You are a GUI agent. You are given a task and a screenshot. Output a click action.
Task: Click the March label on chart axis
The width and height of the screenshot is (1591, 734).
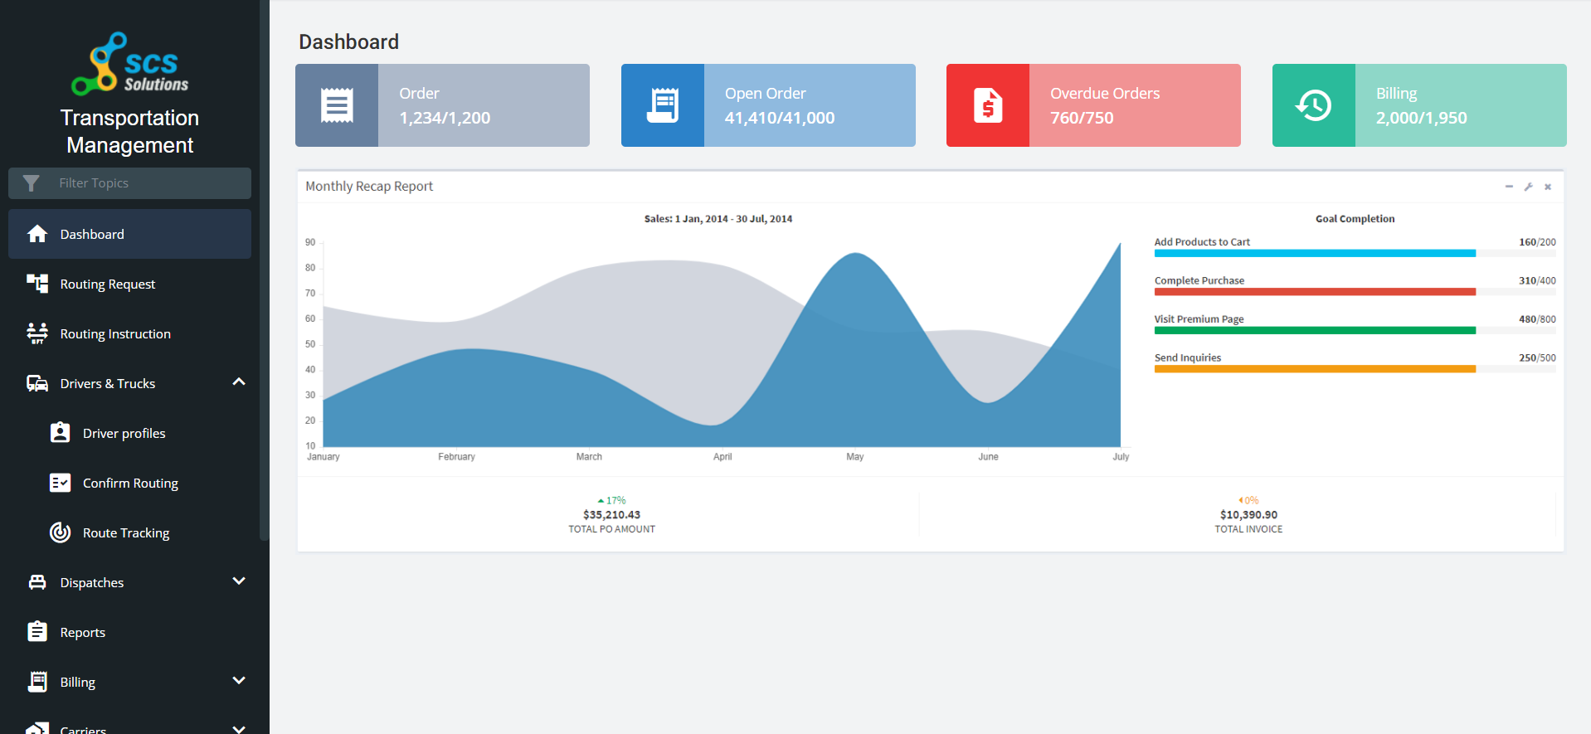point(589,457)
